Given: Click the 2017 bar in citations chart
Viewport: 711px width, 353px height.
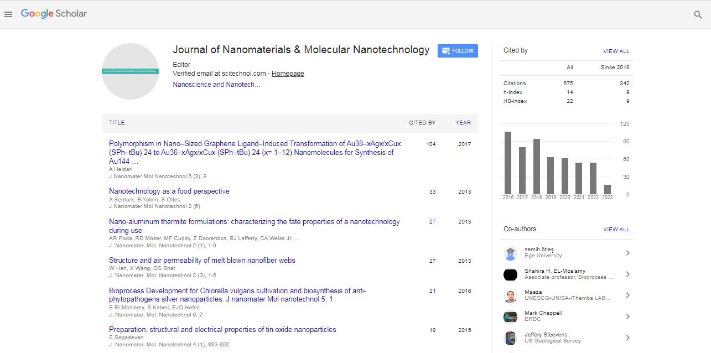Looking at the screenshot, I should 522,170.
